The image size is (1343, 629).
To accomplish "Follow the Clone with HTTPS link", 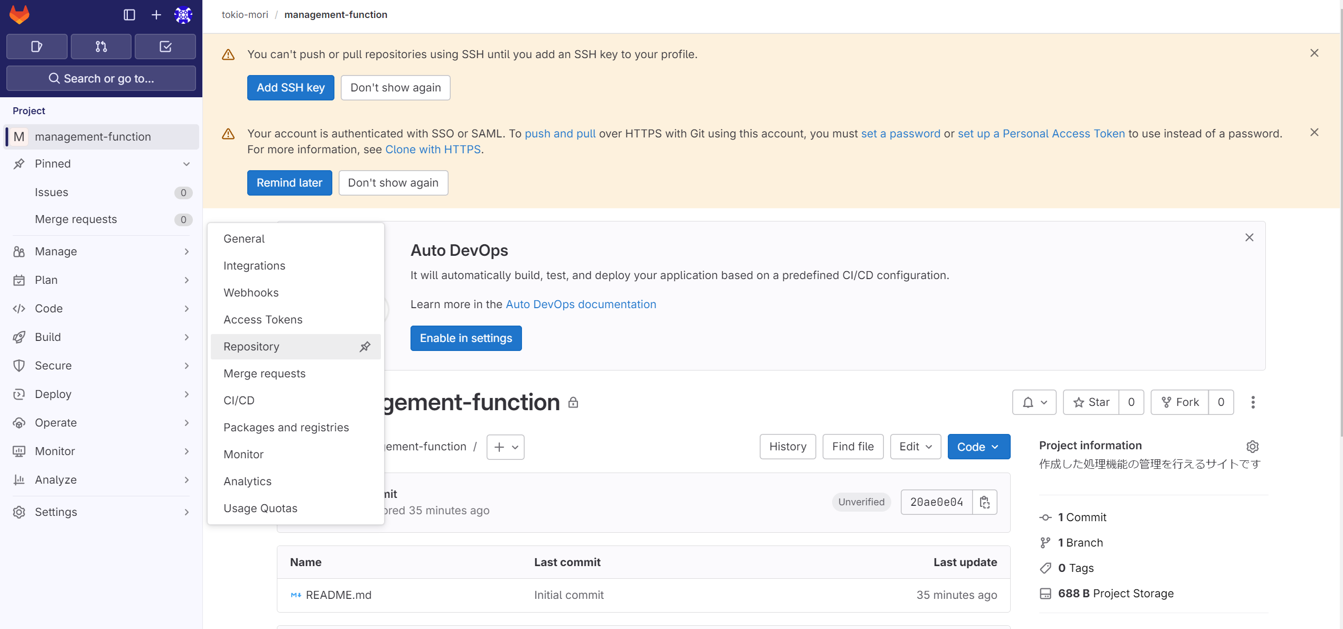I will (432, 150).
